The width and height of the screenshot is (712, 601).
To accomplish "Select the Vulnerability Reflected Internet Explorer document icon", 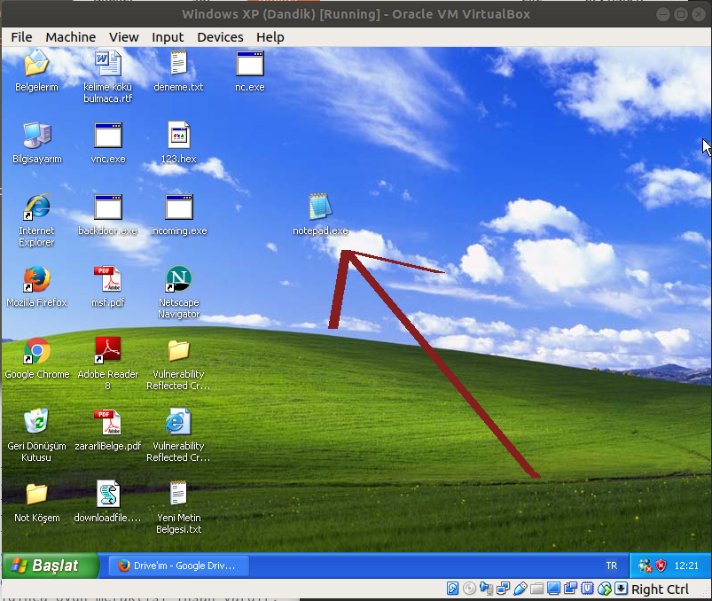I will tap(178, 422).
